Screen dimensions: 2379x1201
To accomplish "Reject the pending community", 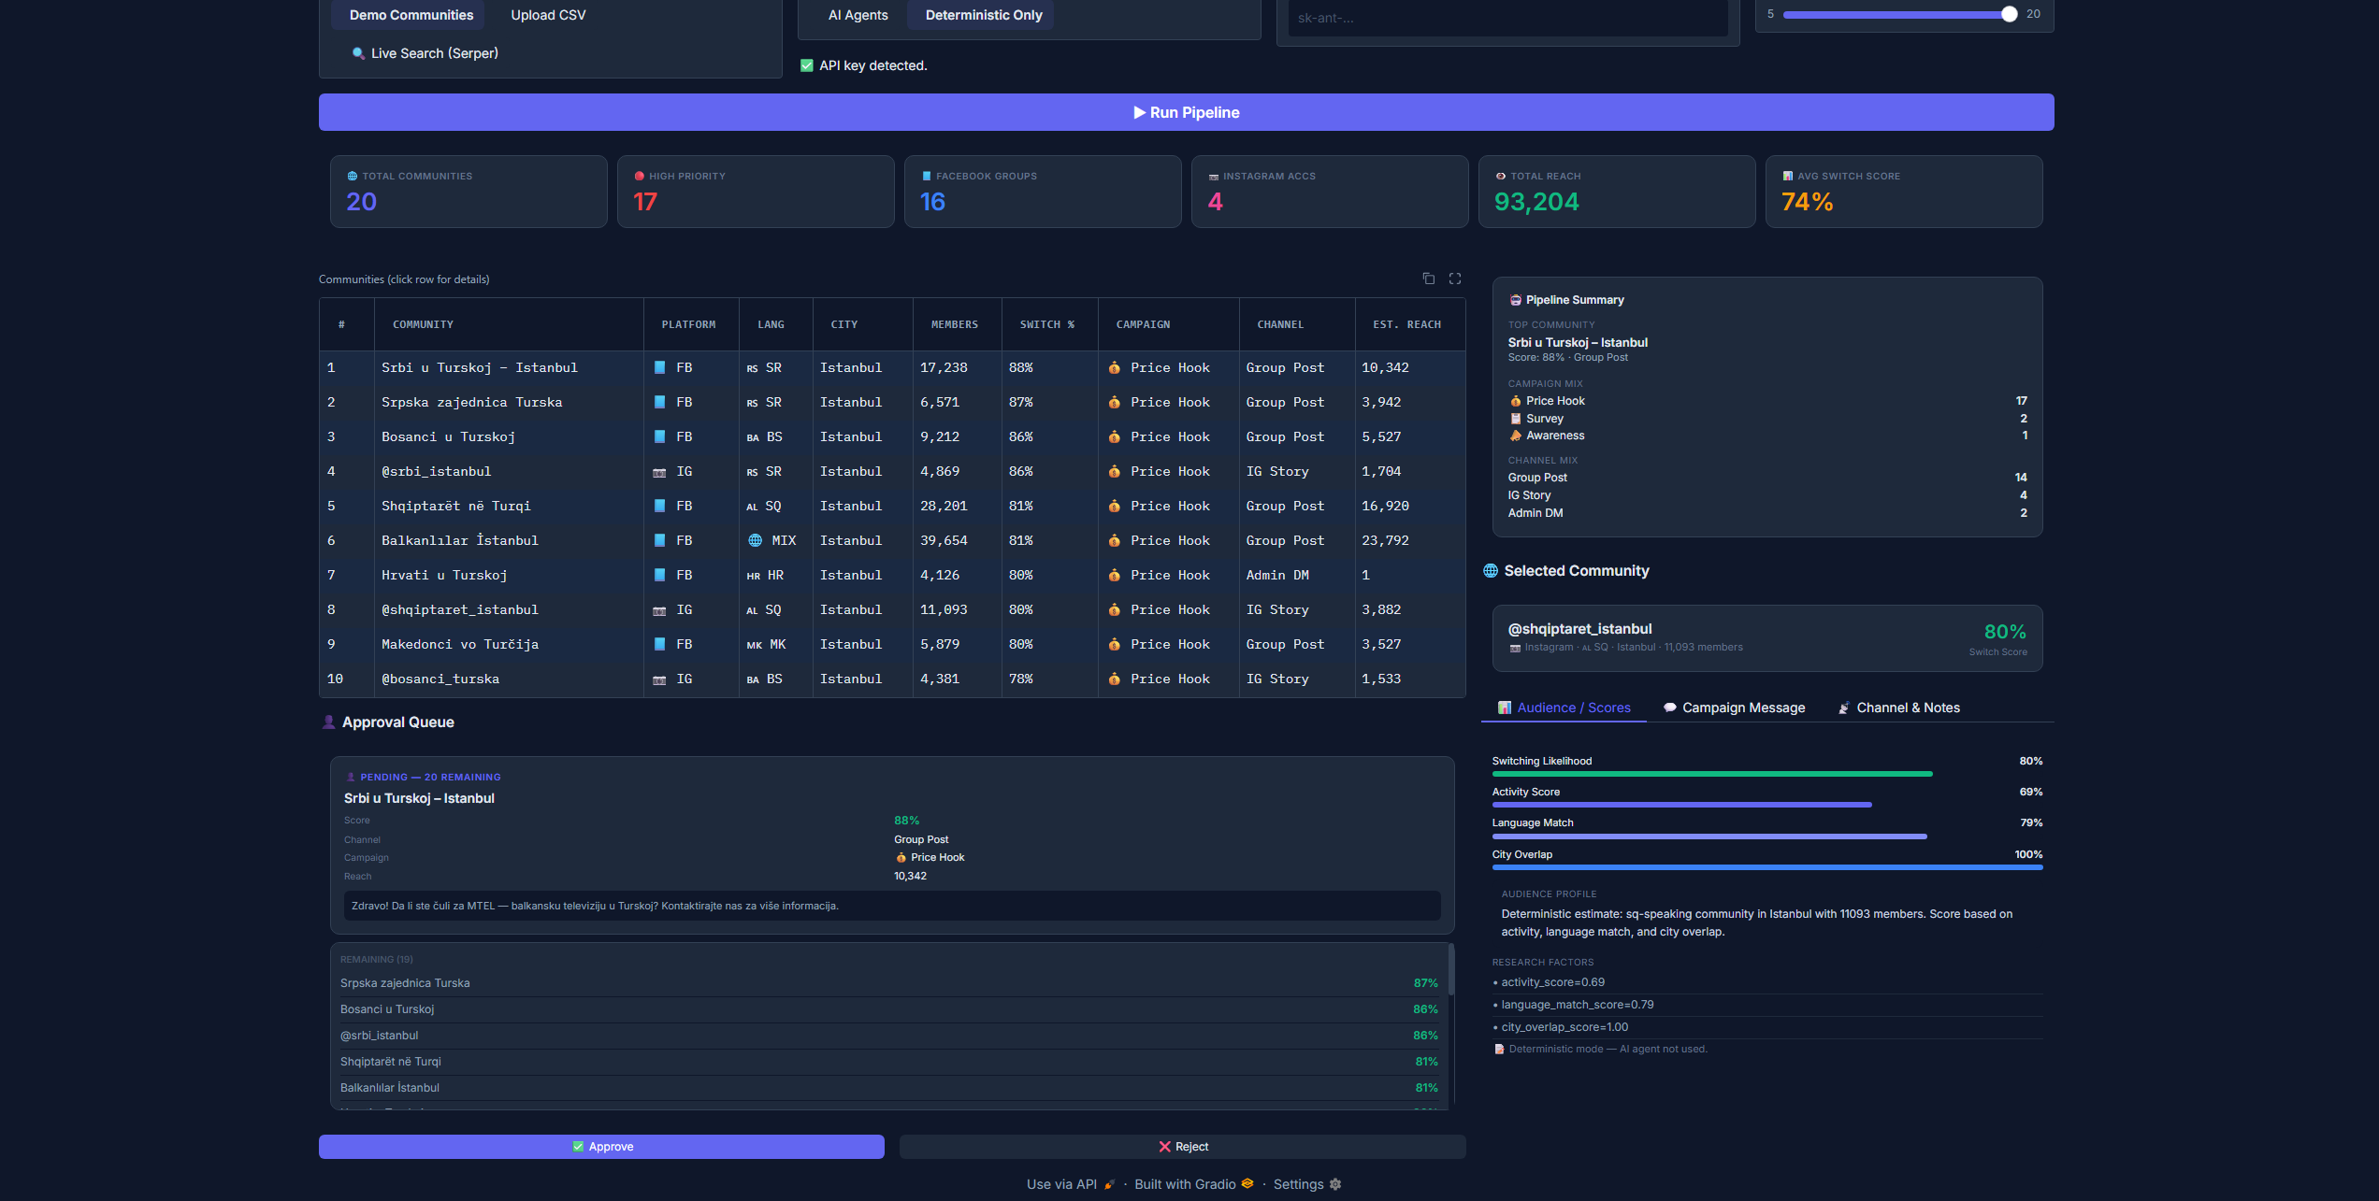I will coord(1183,1147).
